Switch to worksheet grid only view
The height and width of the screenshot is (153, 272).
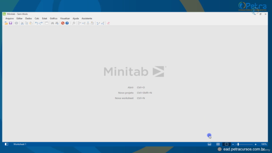pos(218,144)
